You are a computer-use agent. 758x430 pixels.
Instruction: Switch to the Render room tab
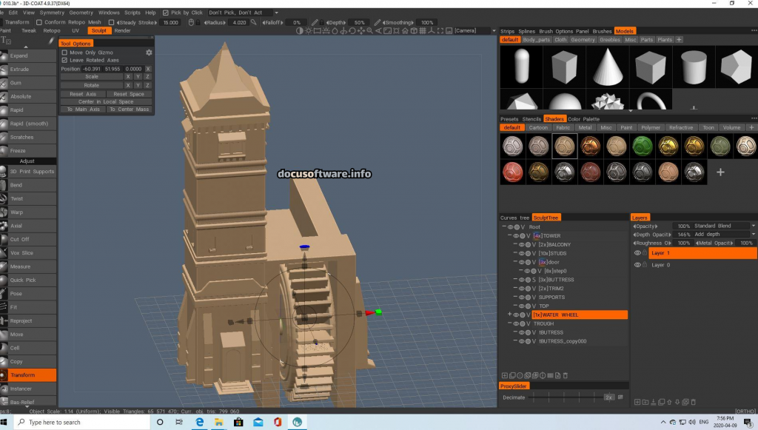pos(122,30)
